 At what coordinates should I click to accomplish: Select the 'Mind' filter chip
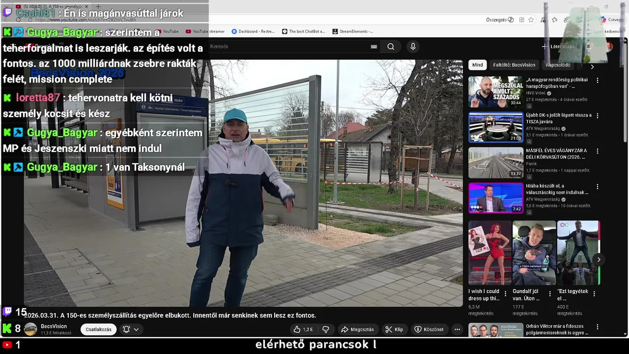(x=478, y=65)
